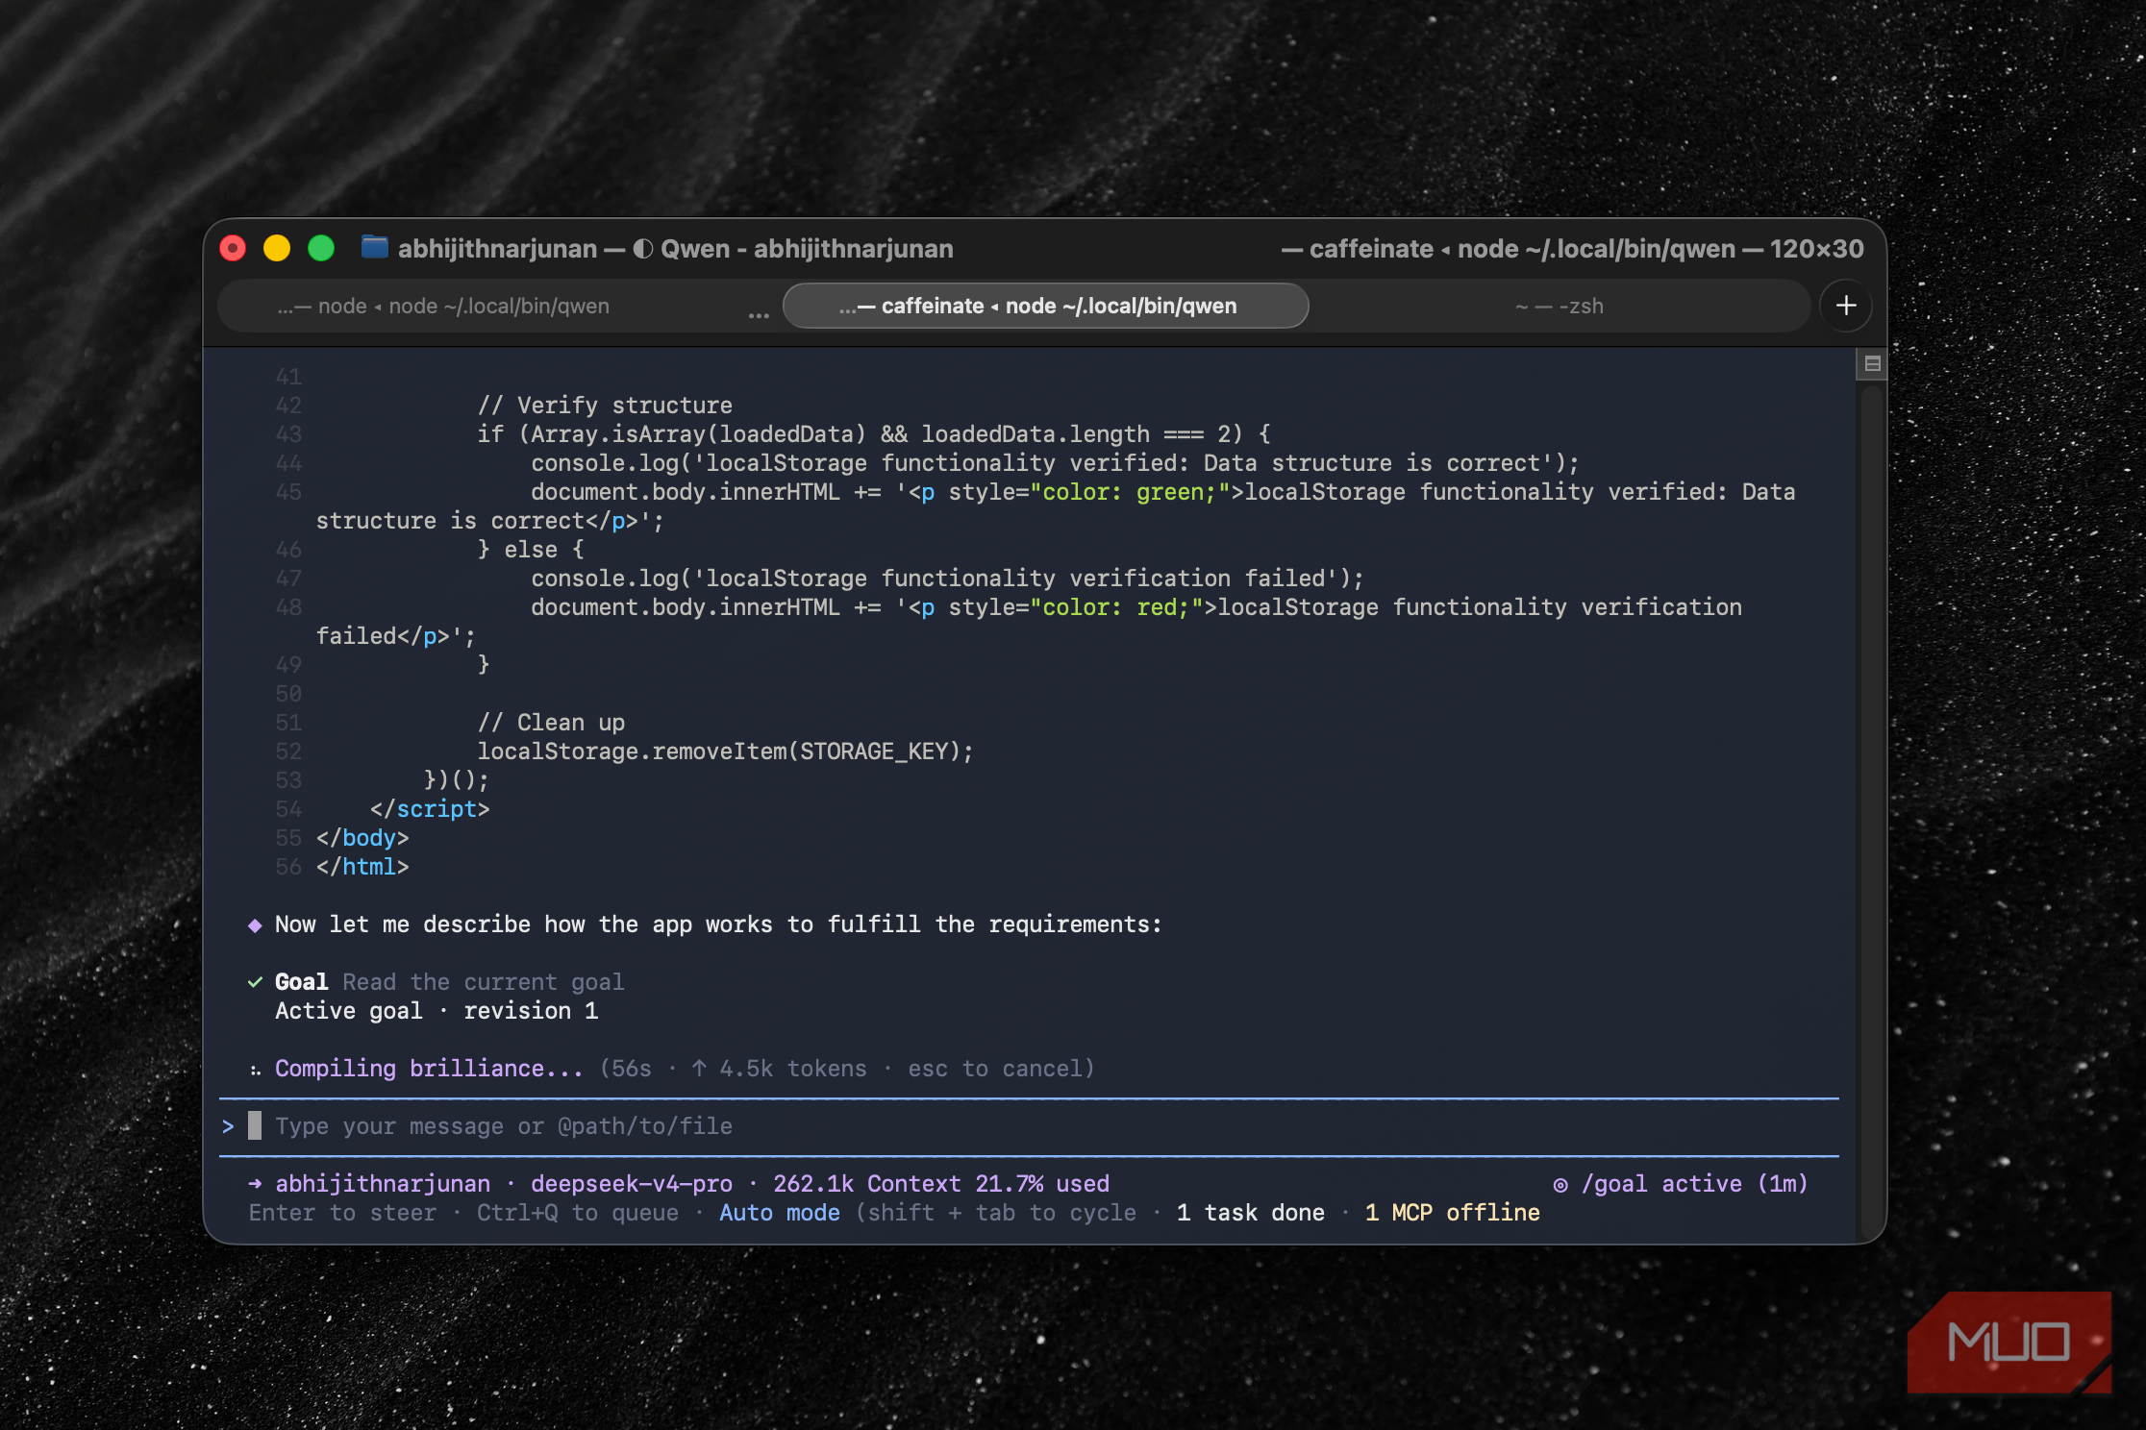This screenshot has height=1430, width=2146.
Task: Click the 'Read the current goal' text
Action: [x=484, y=982]
